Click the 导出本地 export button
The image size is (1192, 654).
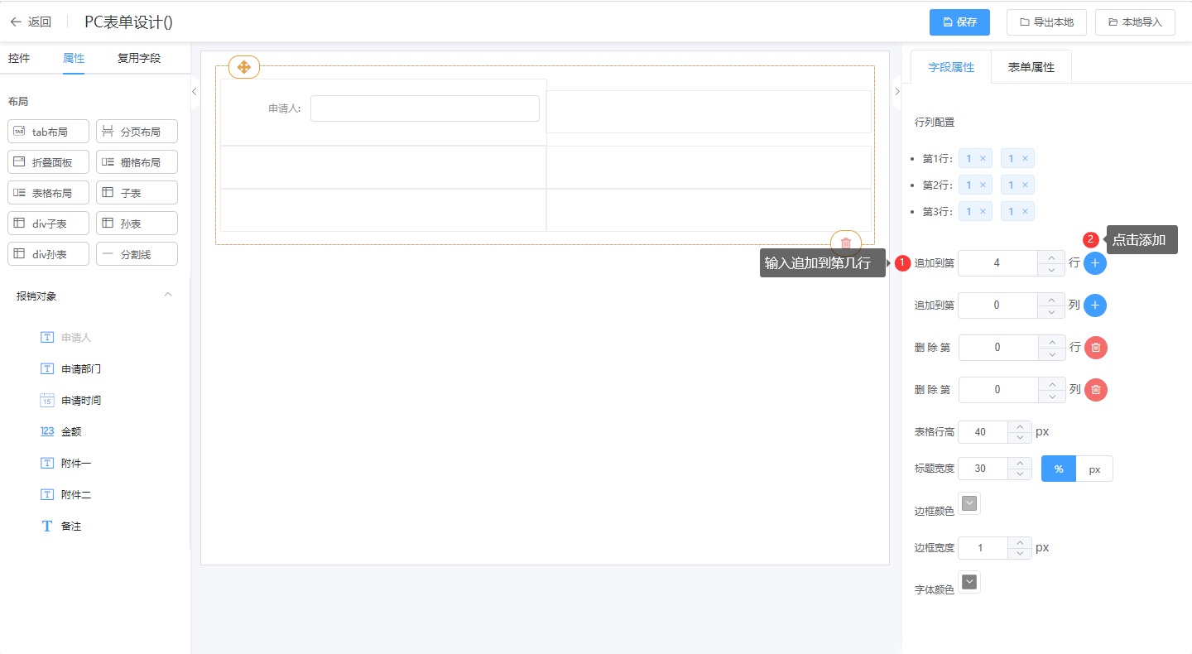point(1046,22)
